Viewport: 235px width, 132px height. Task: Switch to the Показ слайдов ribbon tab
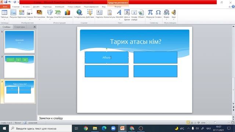click(x=74, y=7)
